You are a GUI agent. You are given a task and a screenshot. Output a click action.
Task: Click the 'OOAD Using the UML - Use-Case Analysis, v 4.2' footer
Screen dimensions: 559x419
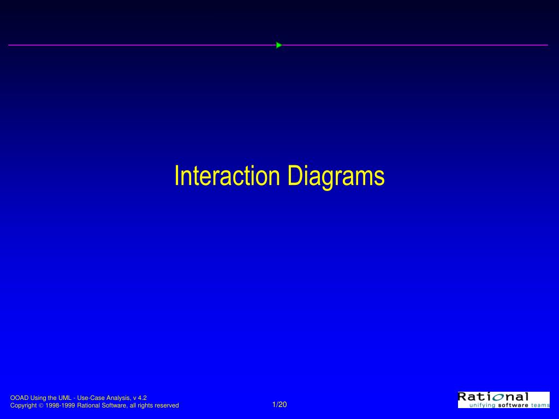pyautogui.click(x=79, y=398)
